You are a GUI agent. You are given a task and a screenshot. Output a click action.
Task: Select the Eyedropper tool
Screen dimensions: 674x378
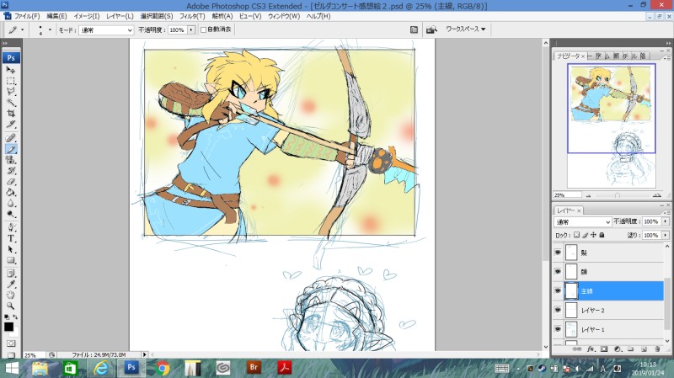[11, 285]
